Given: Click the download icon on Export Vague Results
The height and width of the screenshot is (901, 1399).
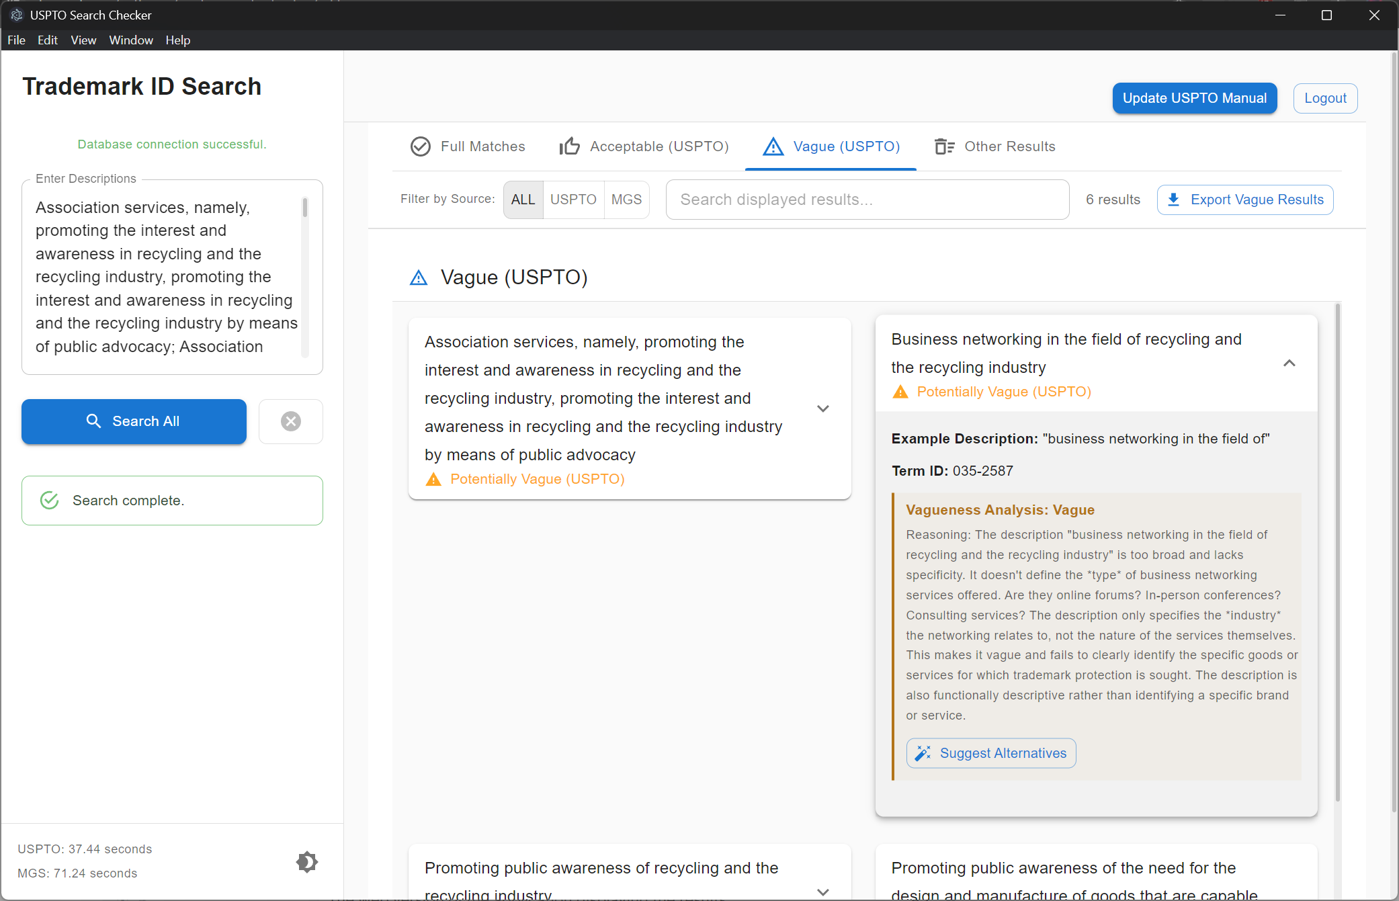Looking at the screenshot, I should pyautogui.click(x=1174, y=200).
